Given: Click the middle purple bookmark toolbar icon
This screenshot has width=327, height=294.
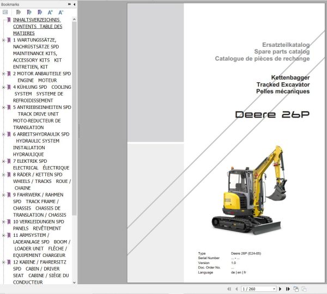Looking at the screenshot, I should pos(29,13).
